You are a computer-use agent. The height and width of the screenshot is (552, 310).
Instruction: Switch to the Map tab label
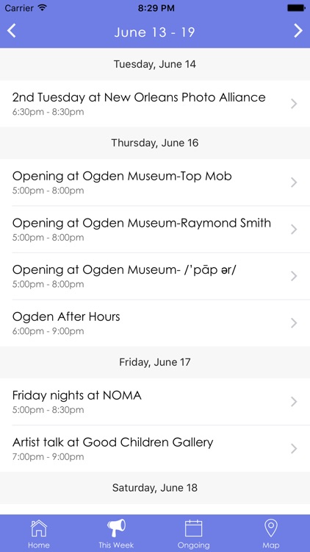[271, 545]
